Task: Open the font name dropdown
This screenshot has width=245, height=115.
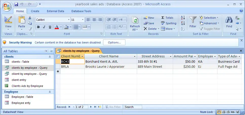Action: click(69, 20)
